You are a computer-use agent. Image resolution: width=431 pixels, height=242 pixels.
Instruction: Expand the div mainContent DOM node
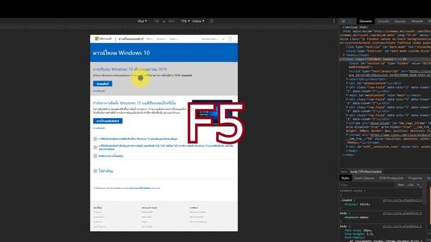point(347,95)
